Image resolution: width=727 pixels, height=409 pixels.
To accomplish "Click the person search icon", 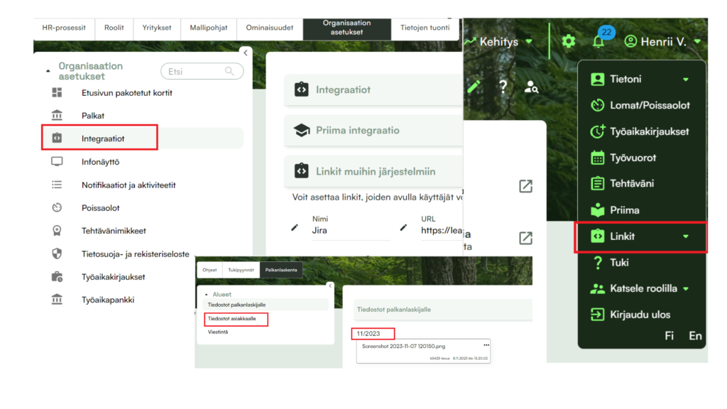I will click(x=531, y=87).
